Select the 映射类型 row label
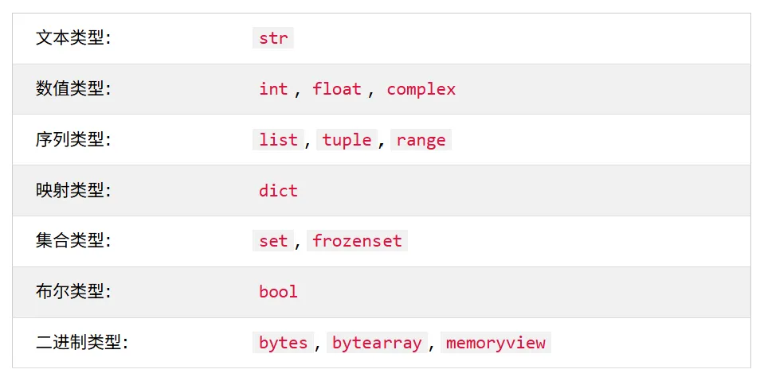The width and height of the screenshot is (760, 377). click(73, 191)
